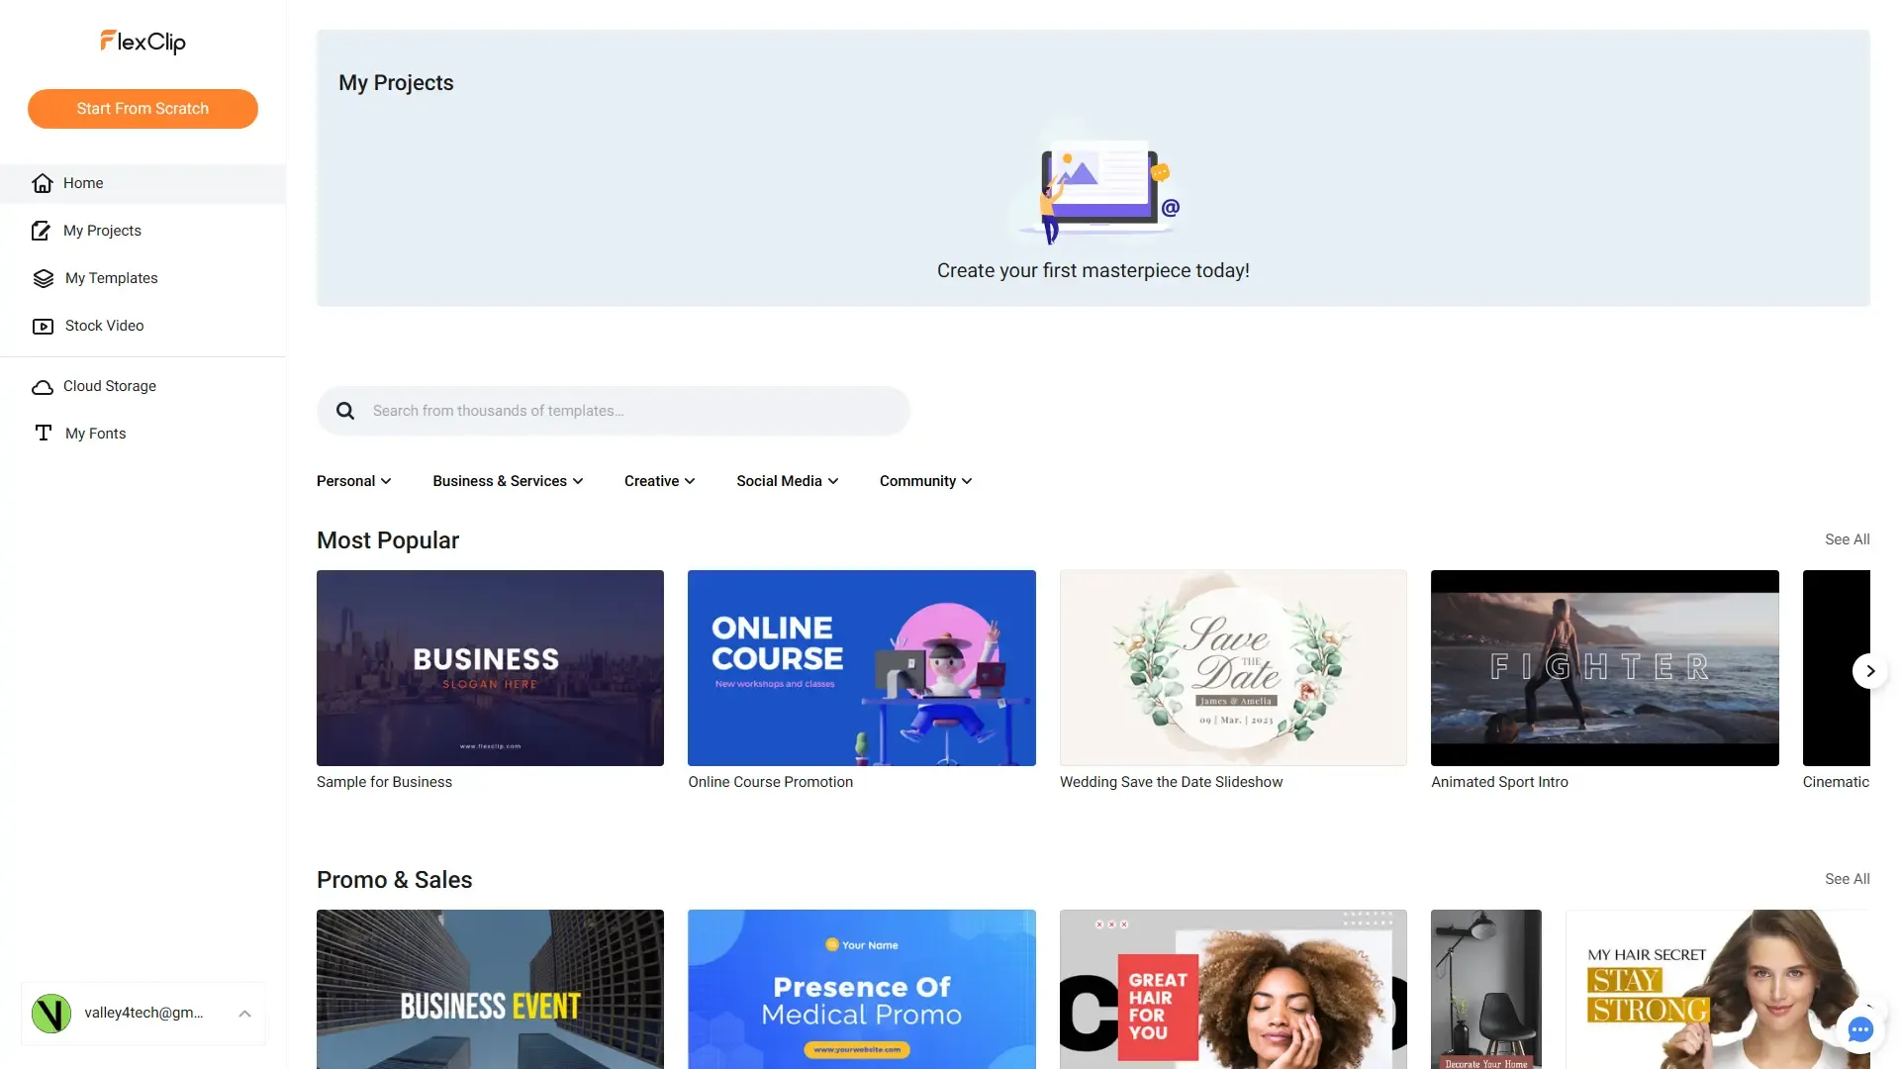Open Stock Video play icon
This screenshot has width=1900, height=1069.
(43, 326)
